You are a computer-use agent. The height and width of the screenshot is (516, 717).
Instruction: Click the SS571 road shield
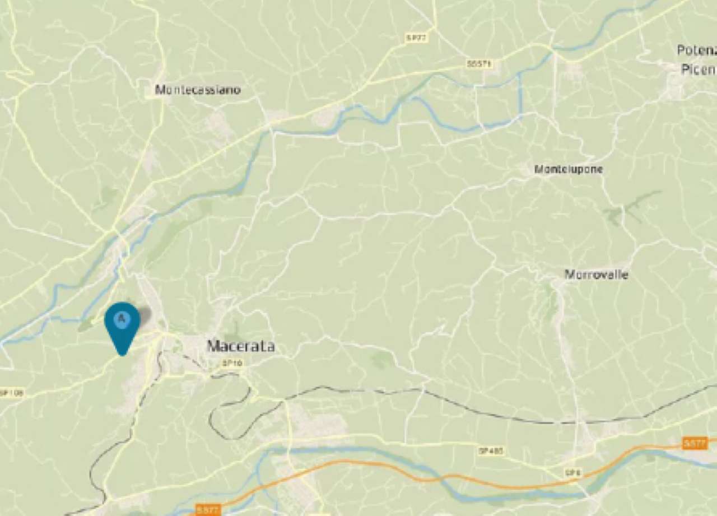(479, 64)
